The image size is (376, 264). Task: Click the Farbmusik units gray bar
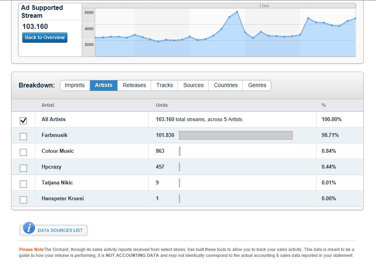click(236, 135)
